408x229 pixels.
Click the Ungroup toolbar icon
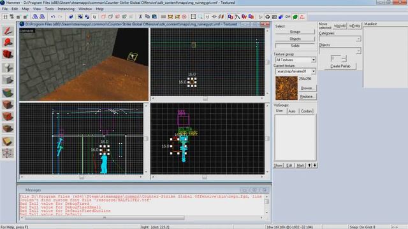coord(87,17)
